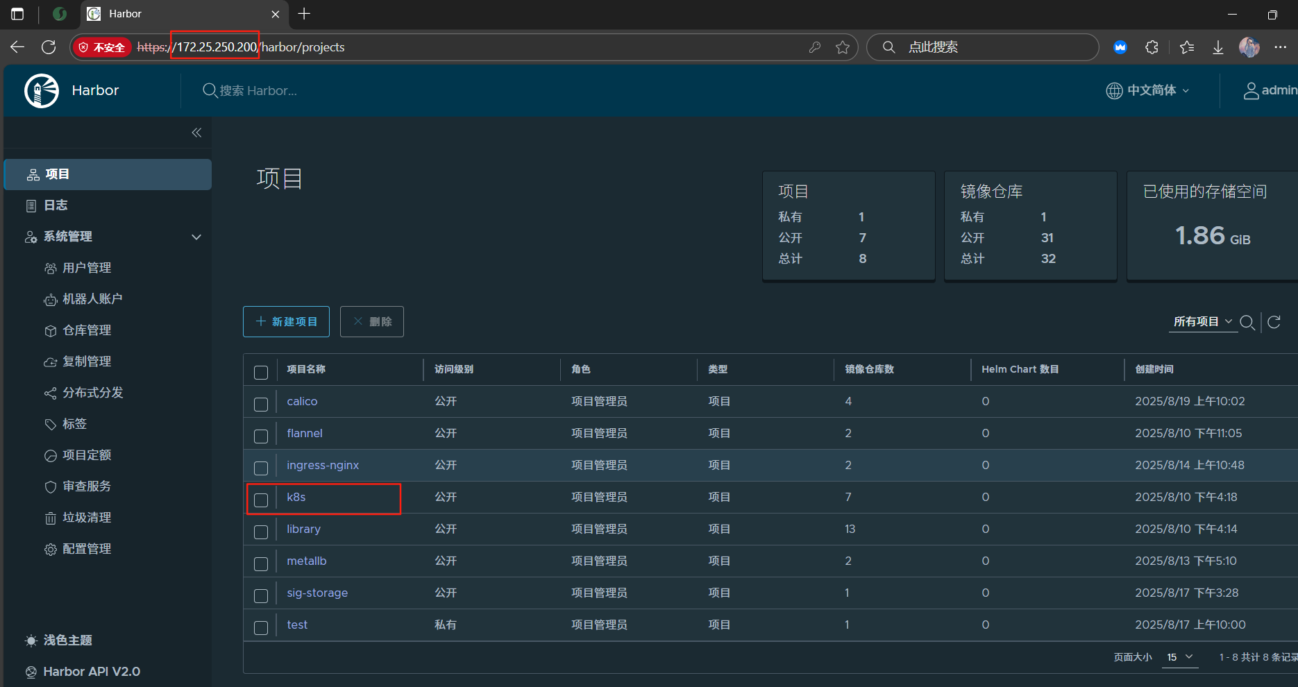Collapse the 系统管理 section chevron
This screenshot has width=1298, height=687.
196,237
